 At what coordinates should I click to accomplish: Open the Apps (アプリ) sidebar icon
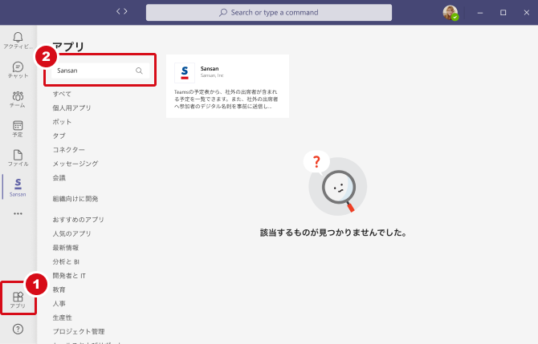coord(18,300)
